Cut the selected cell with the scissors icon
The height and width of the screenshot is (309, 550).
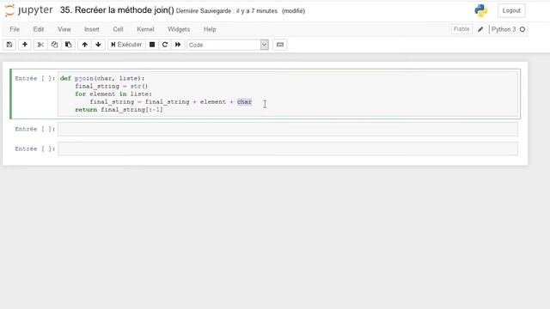click(40, 45)
